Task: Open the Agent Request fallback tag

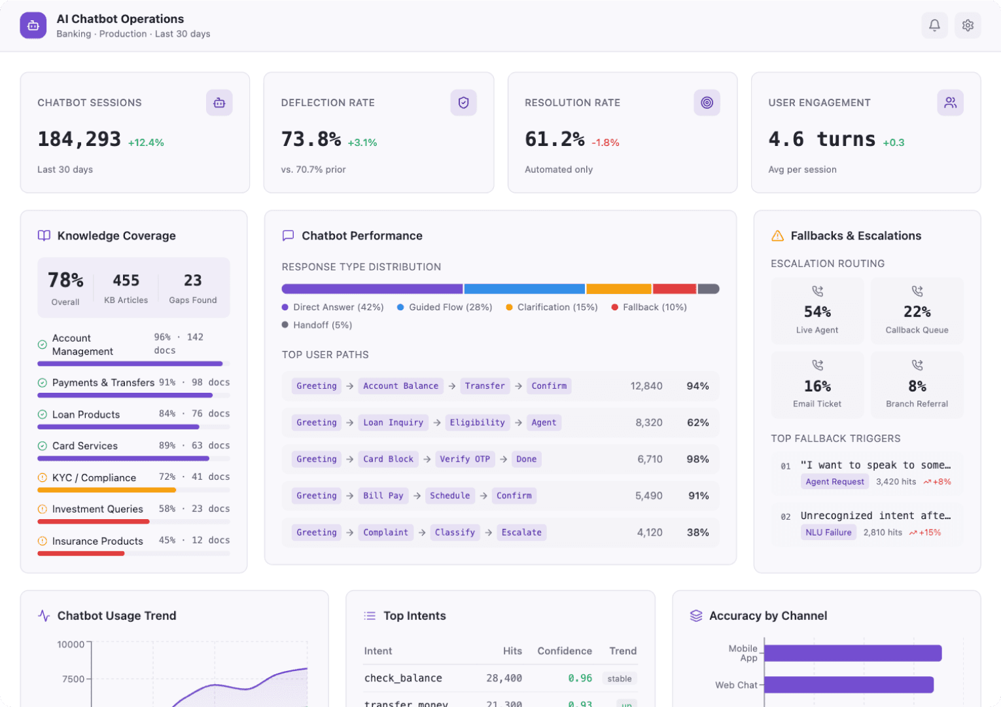Action: tap(834, 481)
